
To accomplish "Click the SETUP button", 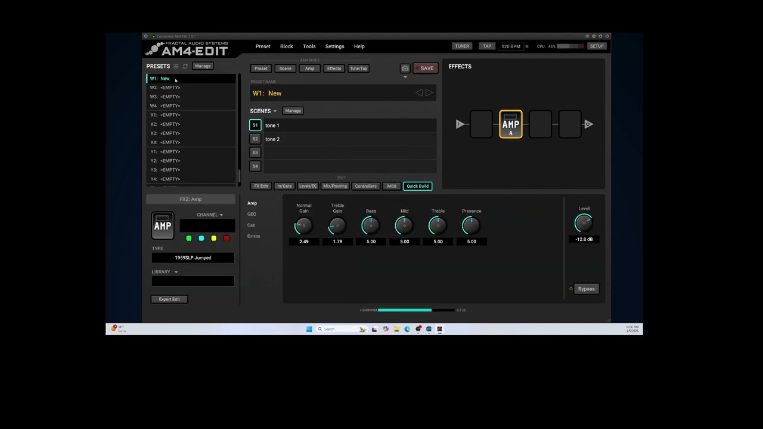I will (x=597, y=46).
